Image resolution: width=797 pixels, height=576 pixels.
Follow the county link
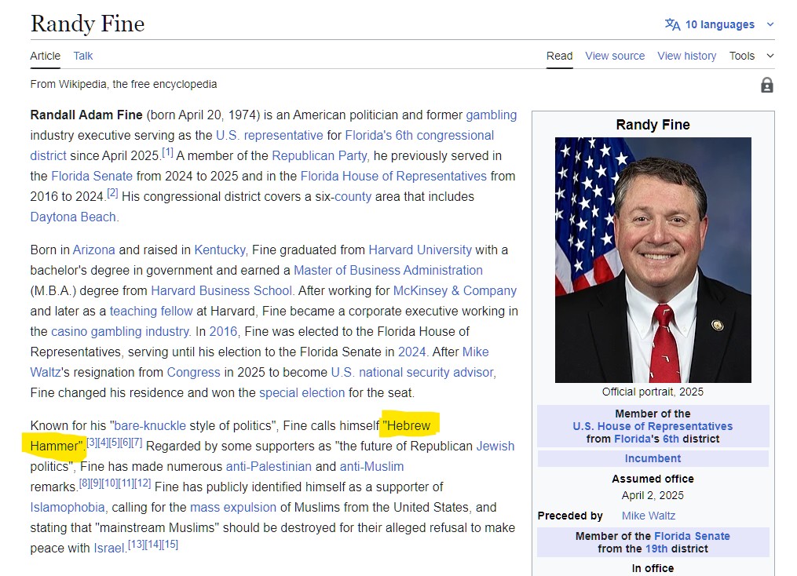point(353,196)
